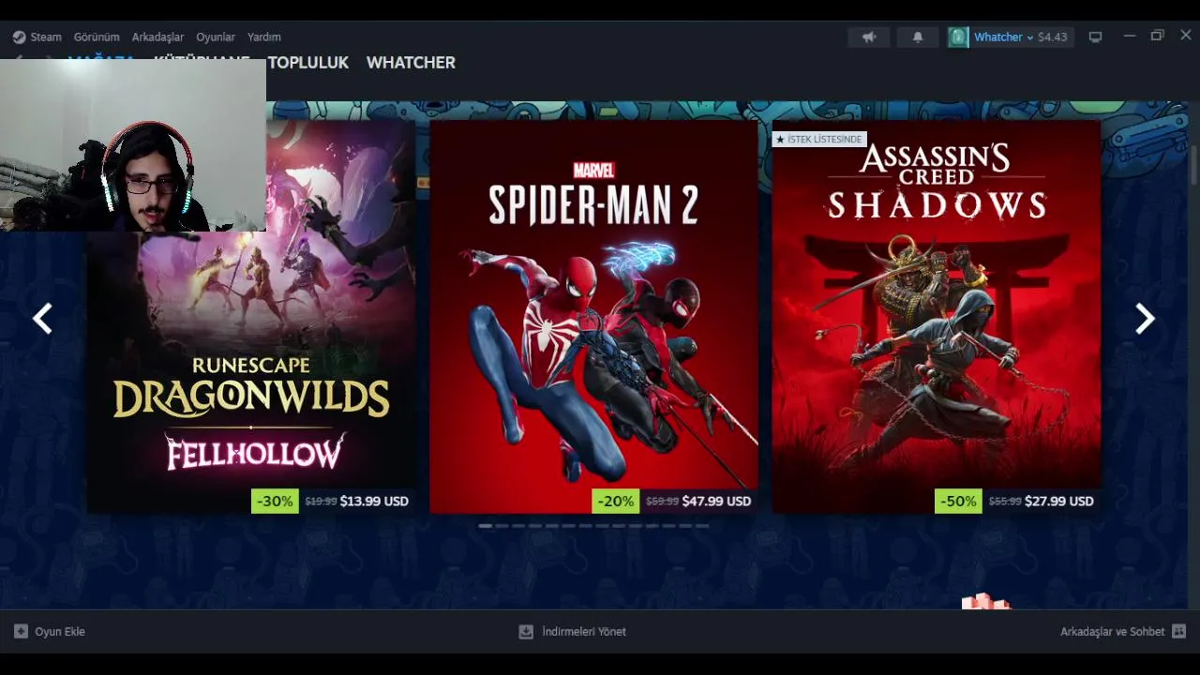Click Oyun Ekle to add a game

pyautogui.click(x=60, y=632)
